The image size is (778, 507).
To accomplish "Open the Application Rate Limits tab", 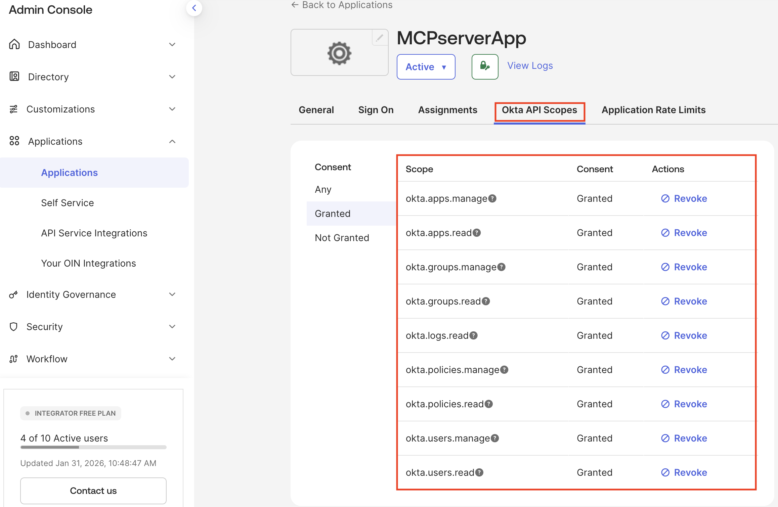I will coord(653,110).
